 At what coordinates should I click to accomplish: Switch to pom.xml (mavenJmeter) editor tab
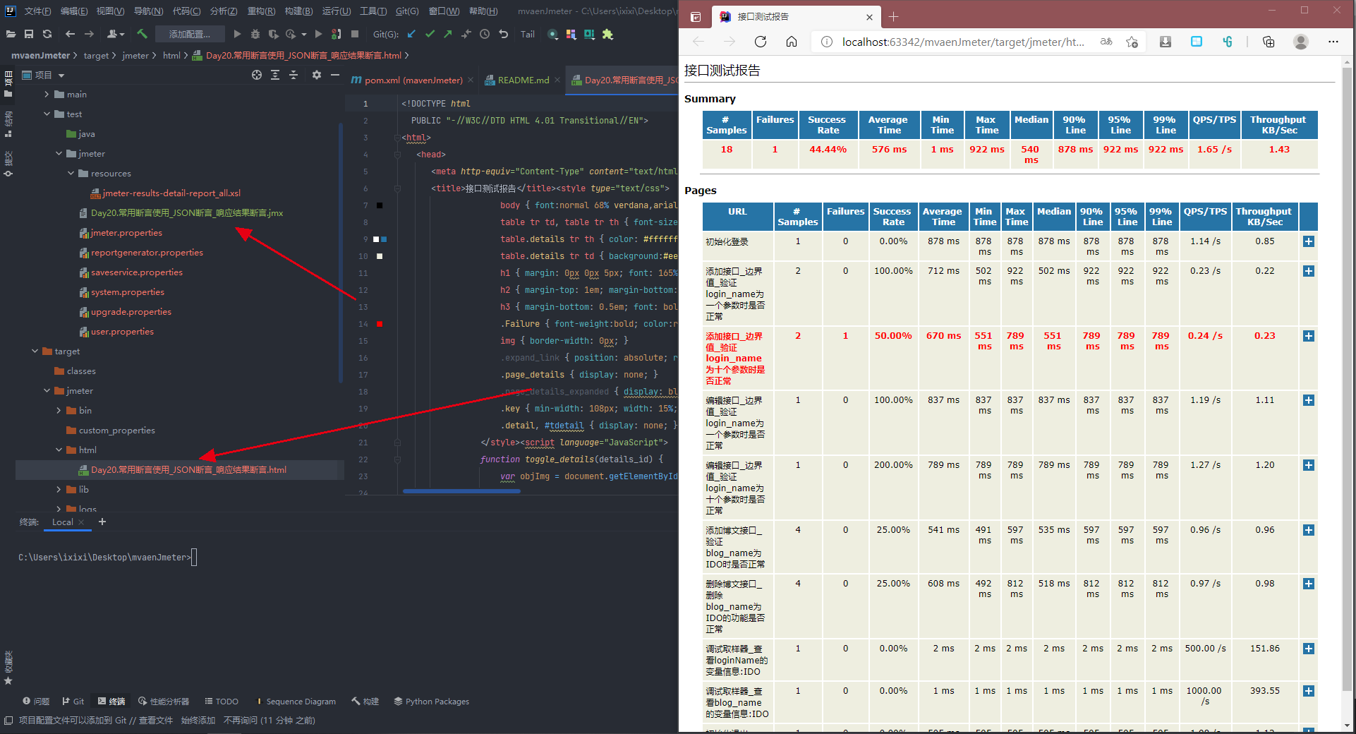point(413,80)
